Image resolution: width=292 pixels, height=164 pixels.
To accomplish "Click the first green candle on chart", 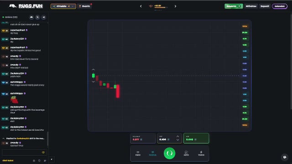I will pyautogui.click(x=93, y=76).
